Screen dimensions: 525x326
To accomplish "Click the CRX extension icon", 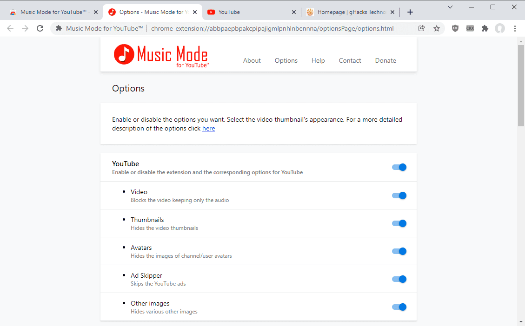I will pyautogui.click(x=470, y=28).
